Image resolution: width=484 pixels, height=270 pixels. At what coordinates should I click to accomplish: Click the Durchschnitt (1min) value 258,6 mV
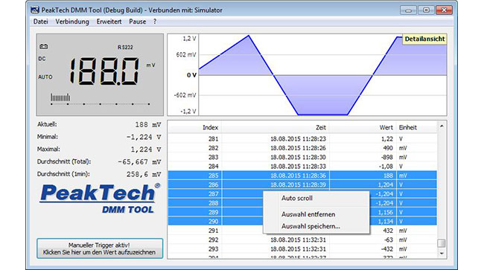tap(144, 175)
